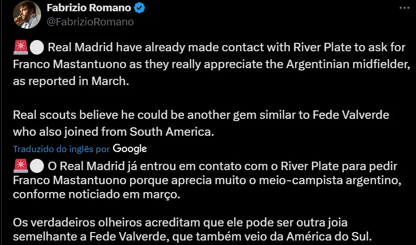Viewport: 416px width, 245px height.
Task: Click the 'Traduzido do inglês por' label
Action: 61,149
